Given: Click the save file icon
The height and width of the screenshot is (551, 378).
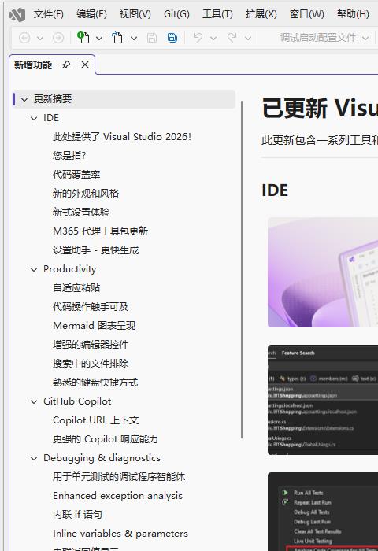Looking at the screenshot, I should [151, 38].
